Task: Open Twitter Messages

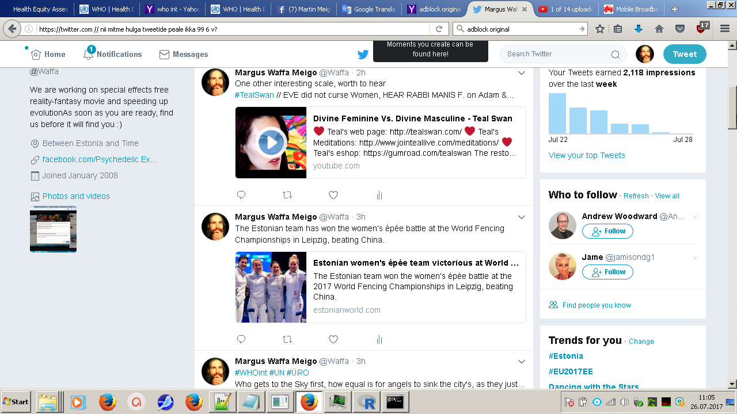Action: [184, 54]
